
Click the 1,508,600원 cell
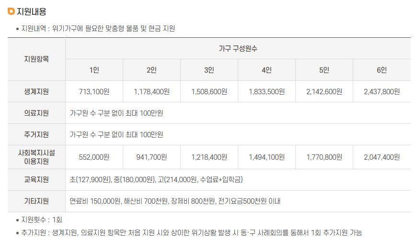tap(209, 92)
